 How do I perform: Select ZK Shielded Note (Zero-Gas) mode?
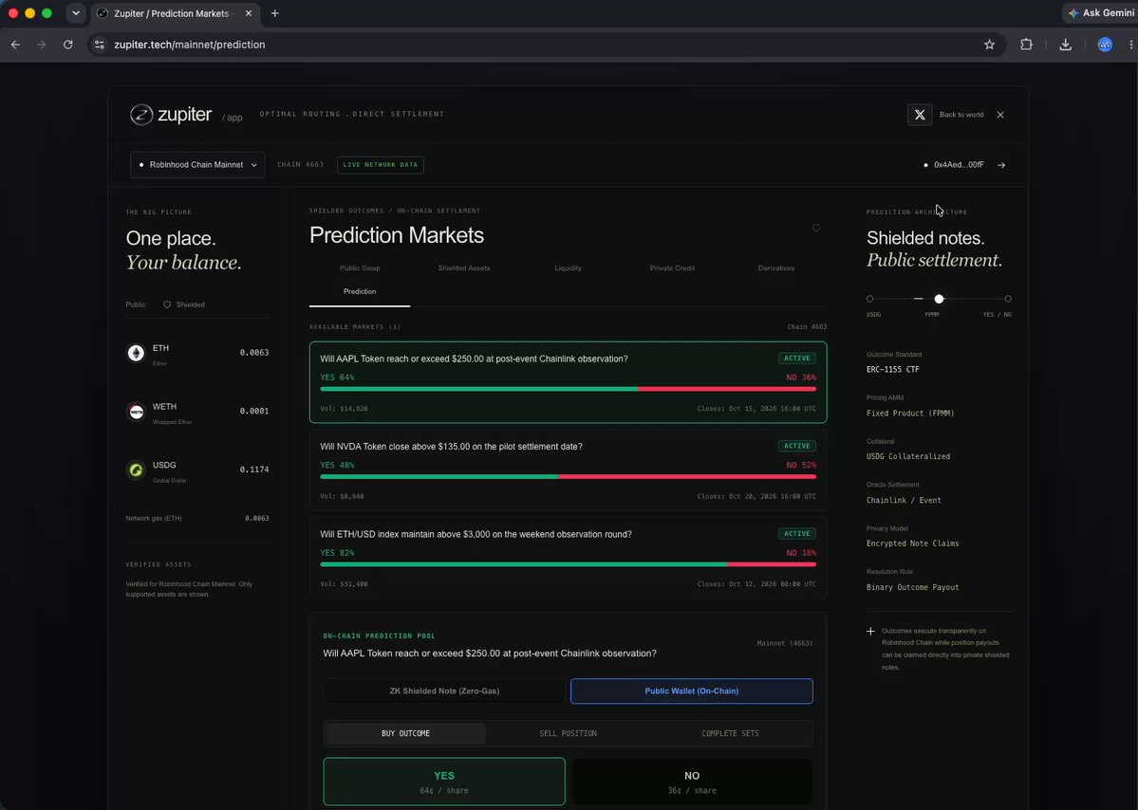pyautogui.click(x=444, y=691)
